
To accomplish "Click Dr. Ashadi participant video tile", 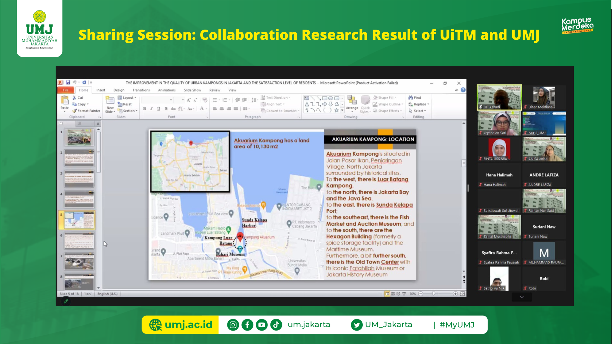I will click(499, 97).
